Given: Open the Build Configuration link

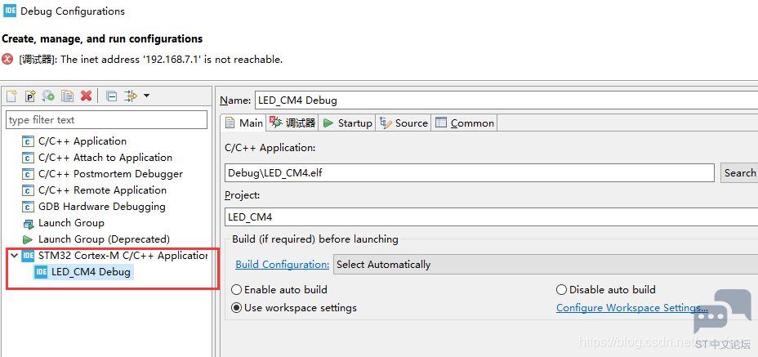Looking at the screenshot, I should (x=283, y=265).
